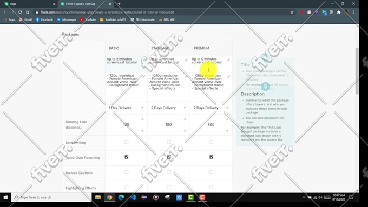Increase Standard running time with up arrow
Image resolution: width=368 pixels, height=207 pixels.
[185, 119]
